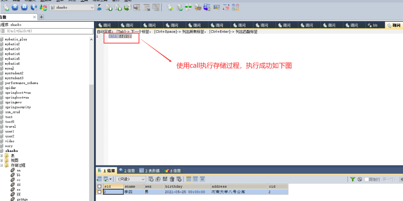This screenshot has width=403, height=201.
Task: Click the cid column header
Action: click(278, 186)
